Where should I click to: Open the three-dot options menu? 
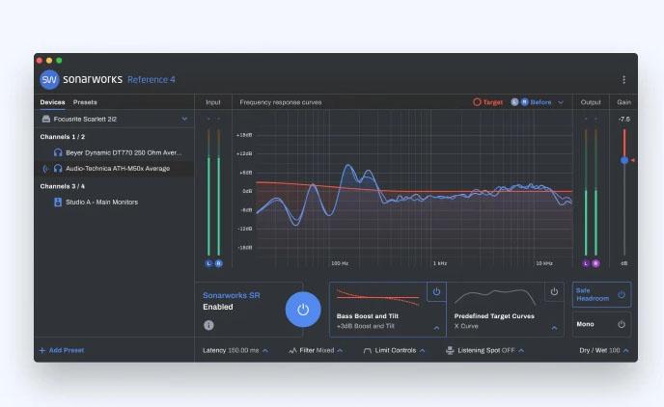coord(623,80)
